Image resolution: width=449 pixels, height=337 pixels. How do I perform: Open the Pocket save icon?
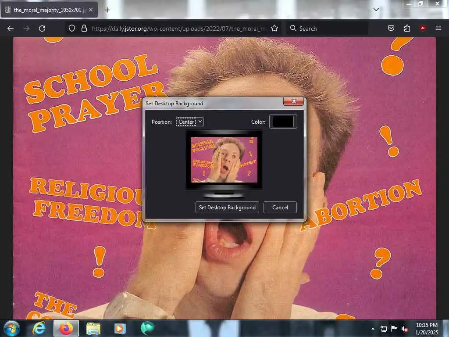click(x=391, y=29)
